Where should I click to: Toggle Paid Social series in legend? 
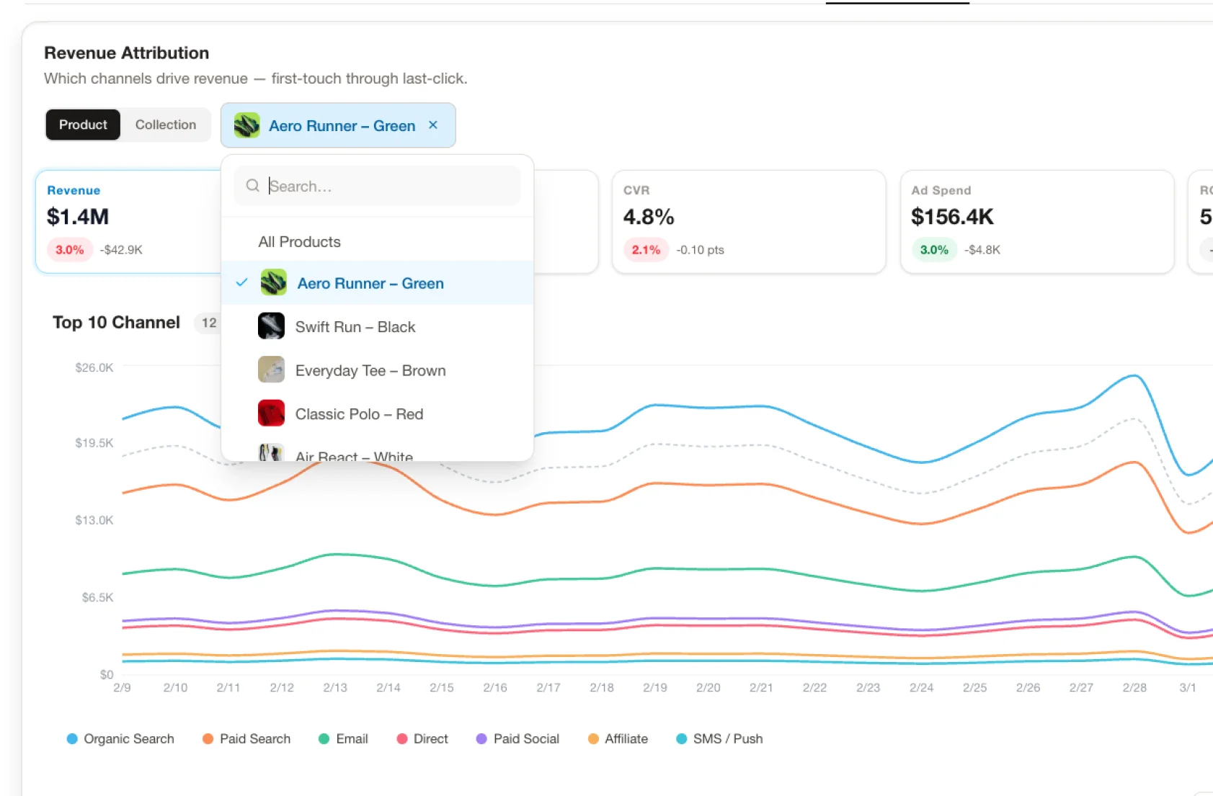[x=517, y=738]
